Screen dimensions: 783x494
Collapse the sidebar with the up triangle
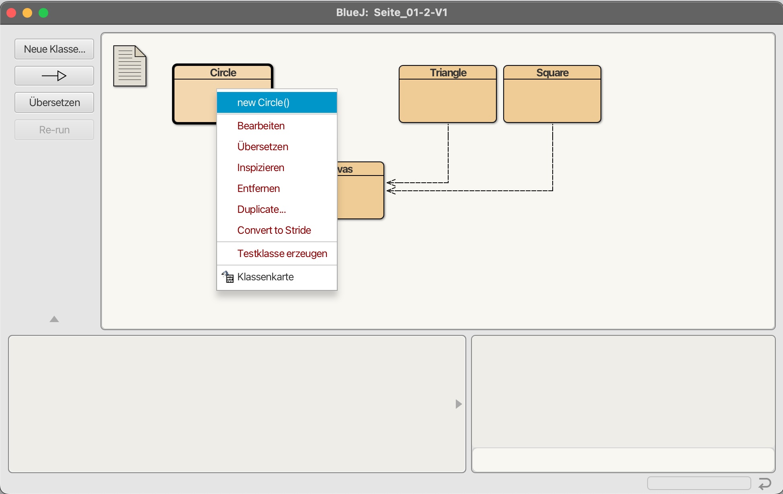(x=54, y=319)
